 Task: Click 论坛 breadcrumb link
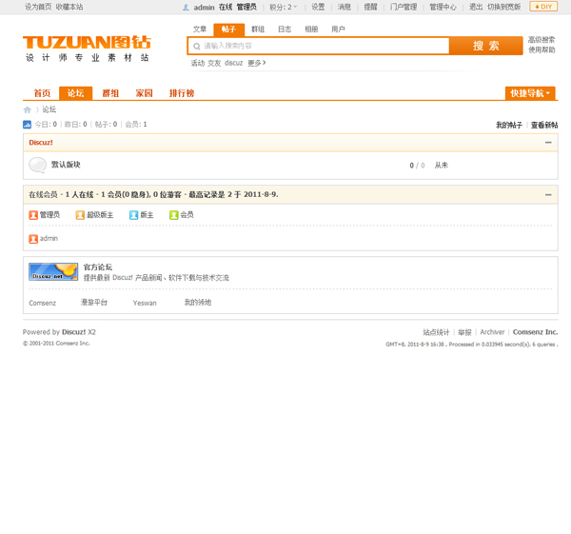[49, 109]
